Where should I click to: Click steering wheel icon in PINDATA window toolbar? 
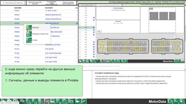point(87,61)
